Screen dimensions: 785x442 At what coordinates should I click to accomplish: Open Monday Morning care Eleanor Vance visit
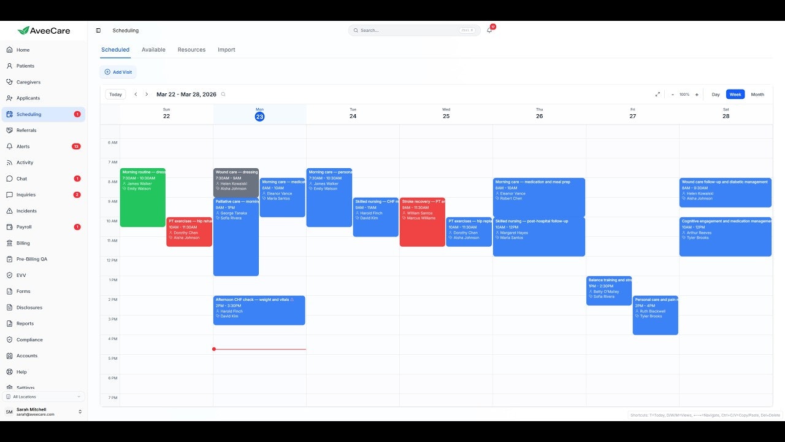(282, 198)
